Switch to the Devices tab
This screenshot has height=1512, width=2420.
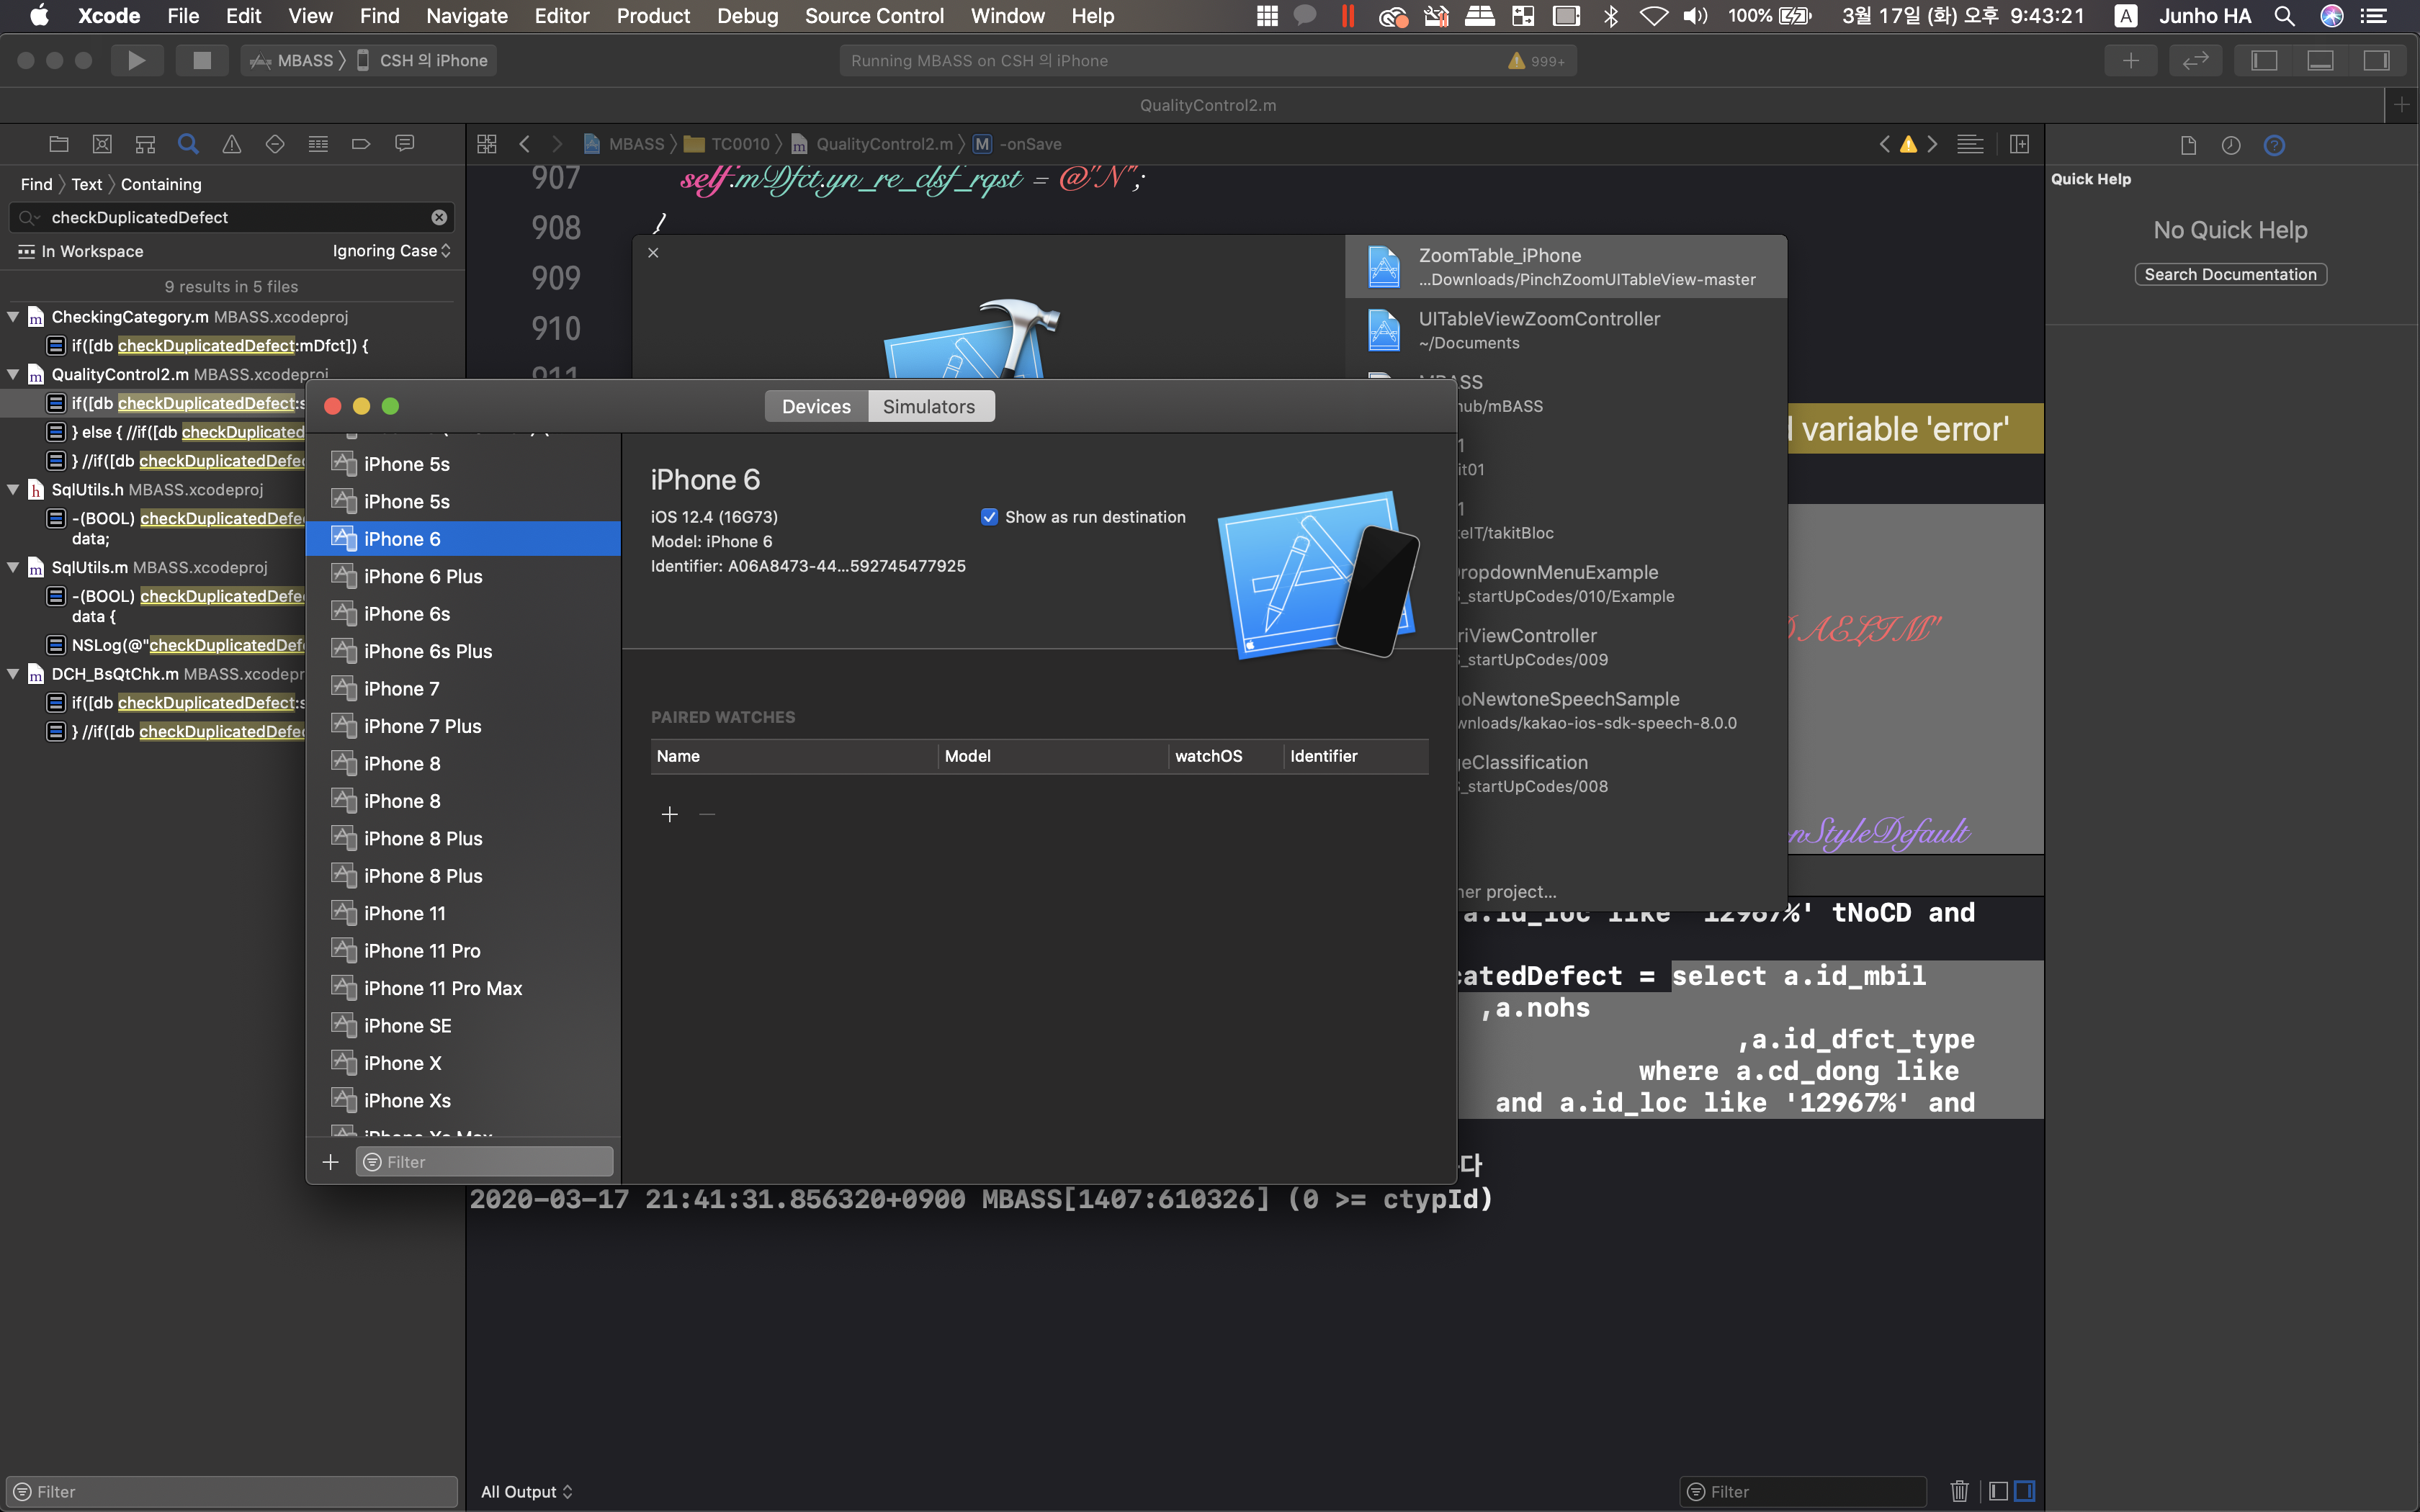[x=816, y=406]
